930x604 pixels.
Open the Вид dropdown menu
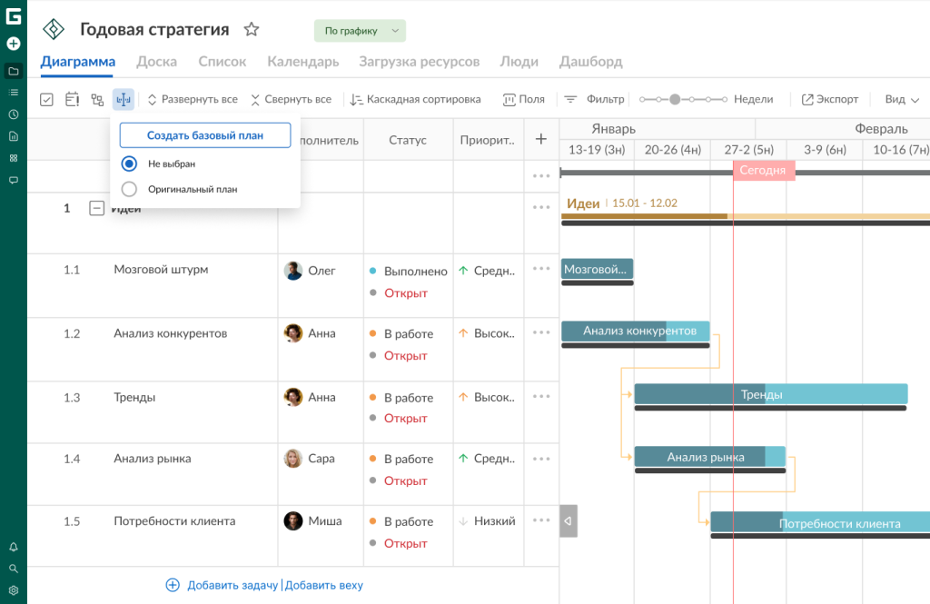902,100
